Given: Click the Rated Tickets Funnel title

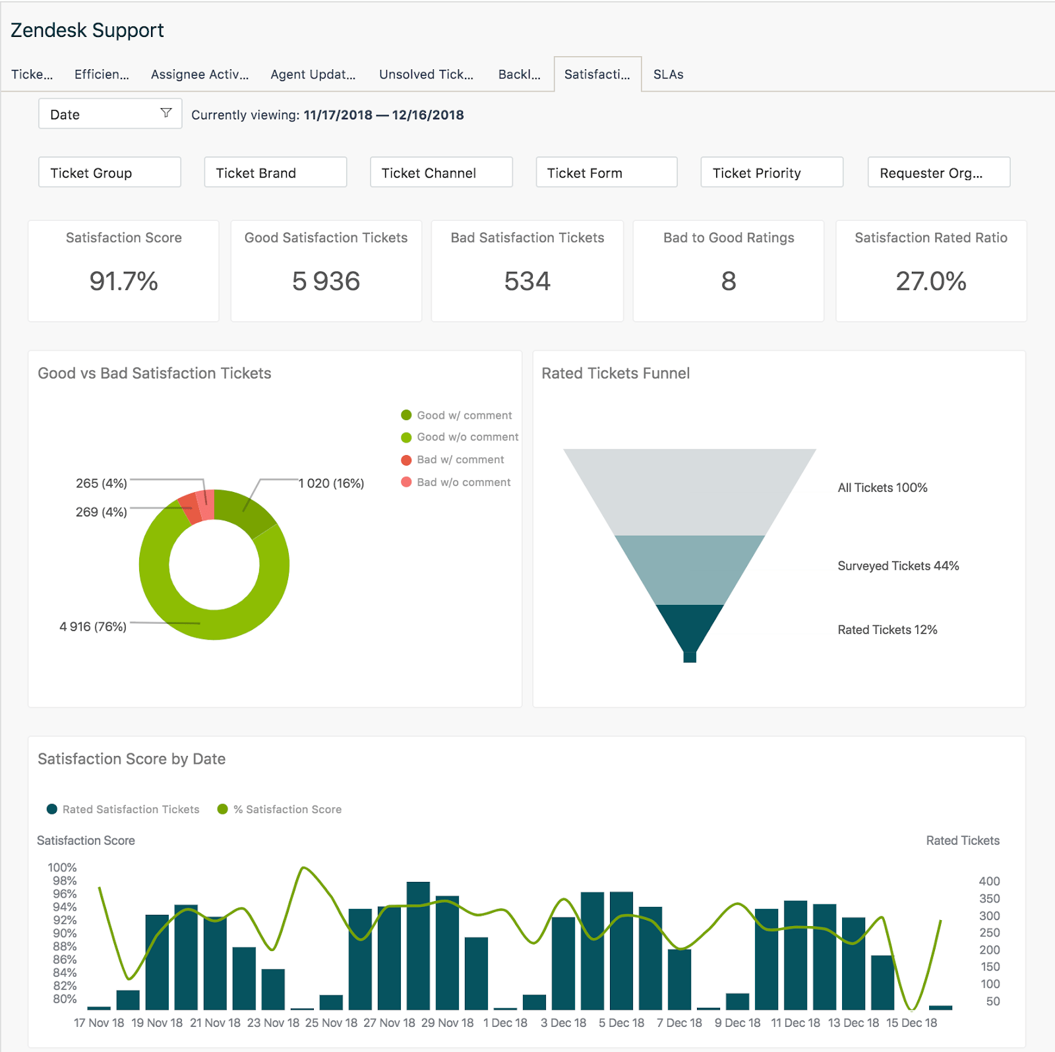Looking at the screenshot, I should 616,373.
